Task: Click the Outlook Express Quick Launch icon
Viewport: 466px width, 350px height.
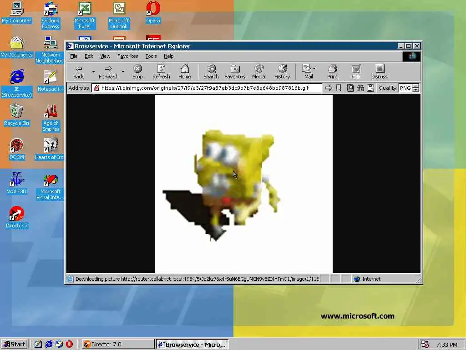Action: (59, 345)
